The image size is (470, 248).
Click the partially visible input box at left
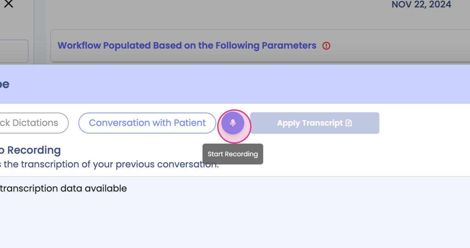pyautogui.click(x=13, y=51)
